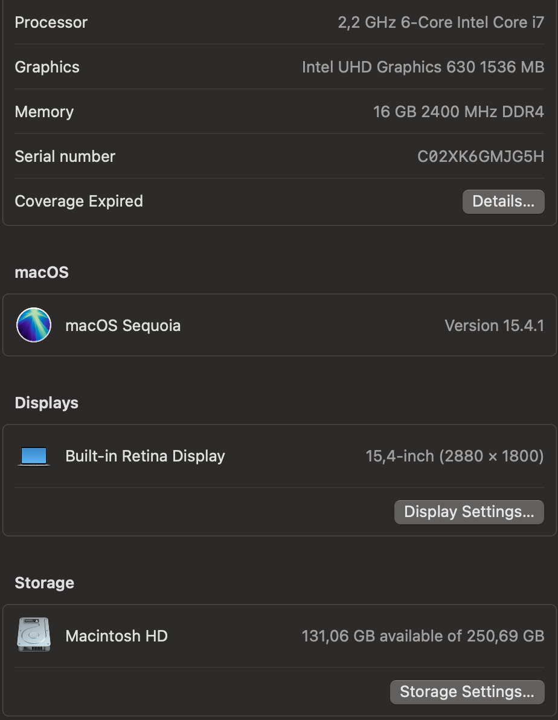Screen dimensions: 558x720
Task: Open coverage Details
Action: coord(503,202)
